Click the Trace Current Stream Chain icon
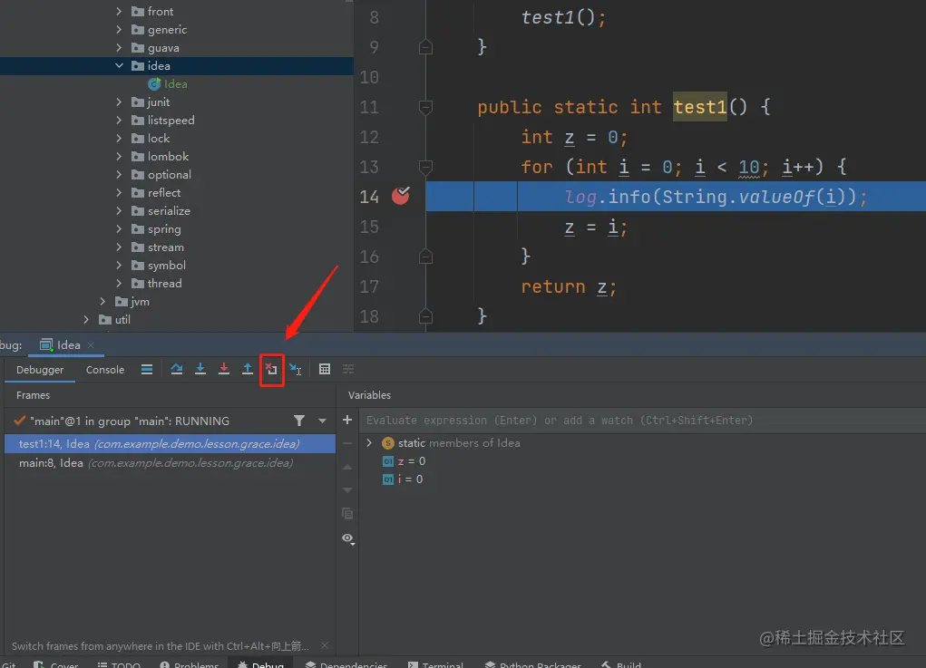The width and height of the screenshot is (926, 668). pos(348,370)
